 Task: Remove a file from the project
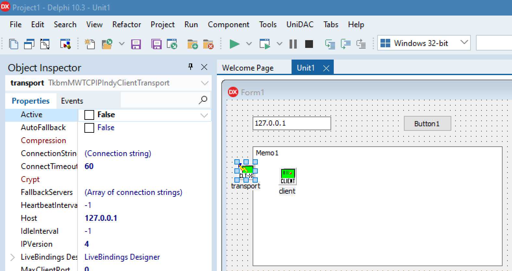[208, 44]
